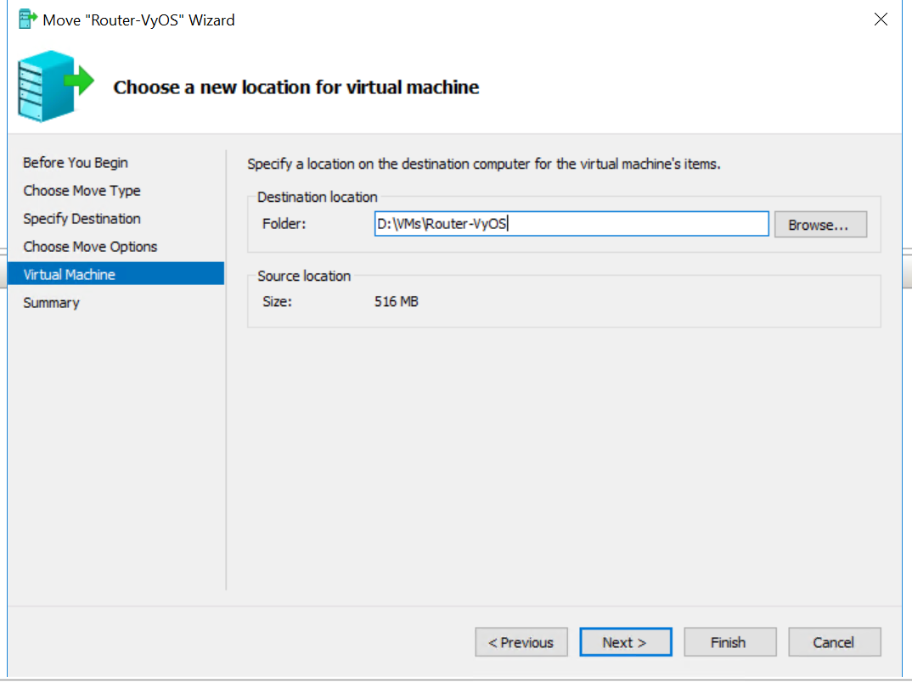
Task: Switch to the Choose Move Options step
Action: click(90, 246)
